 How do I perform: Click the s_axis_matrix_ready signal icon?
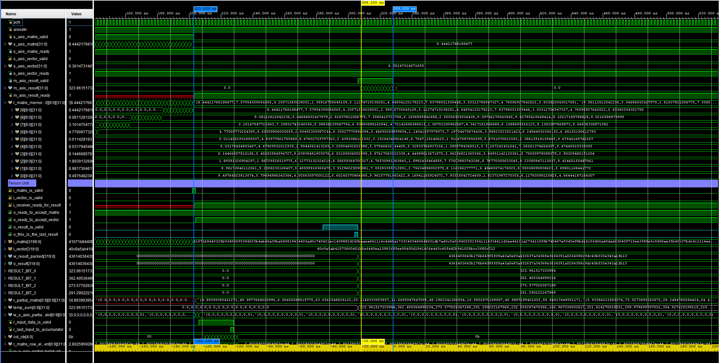coord(10,52)
